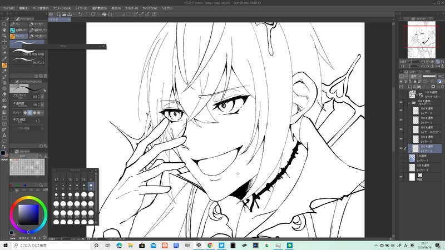This screenshot has height=250, width=445.
Task: Open the Task View icon in taskbar
Action: [x=107, y=245]
